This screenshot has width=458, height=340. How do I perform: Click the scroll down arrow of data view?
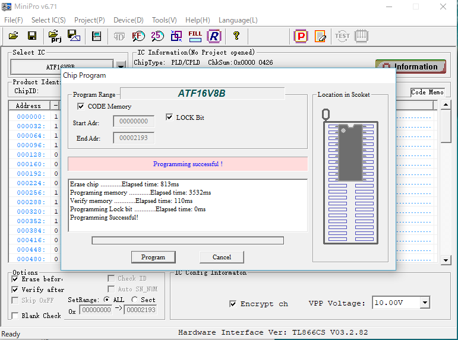[446, 260]
